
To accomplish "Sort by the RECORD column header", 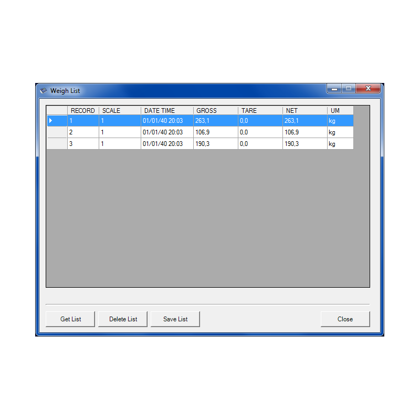I will [83, 111].
